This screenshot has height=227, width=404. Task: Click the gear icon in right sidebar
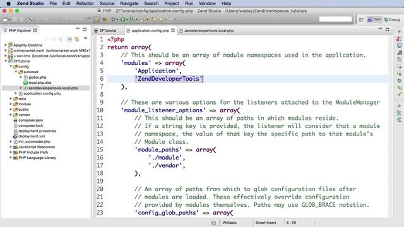pos(399,81)
